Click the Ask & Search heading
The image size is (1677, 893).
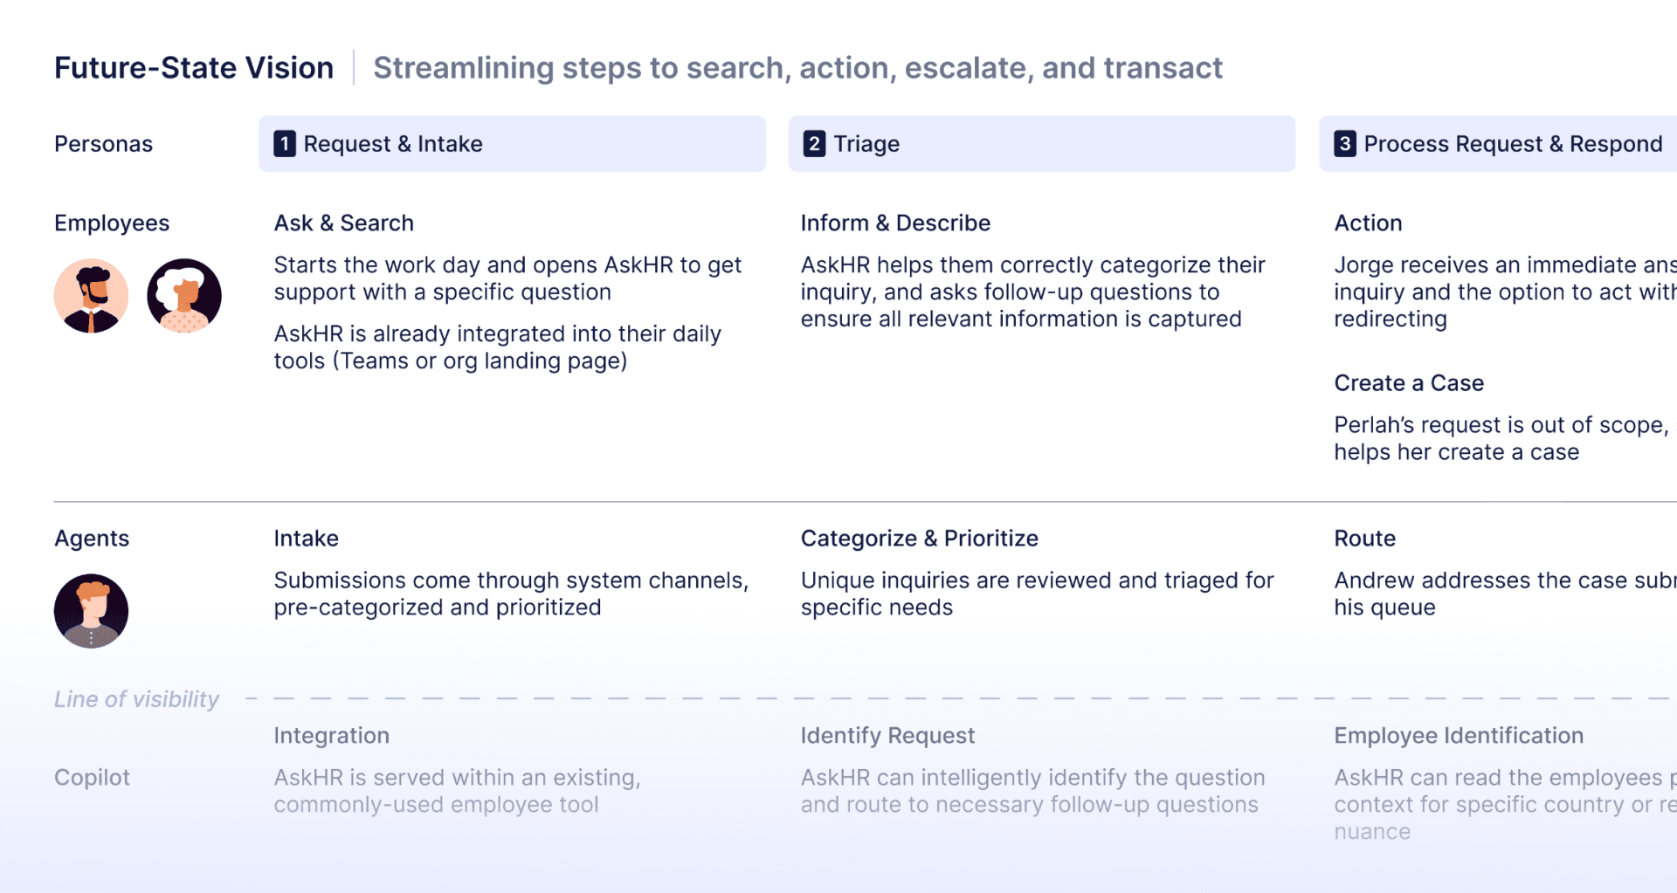(x=344, y=223)
